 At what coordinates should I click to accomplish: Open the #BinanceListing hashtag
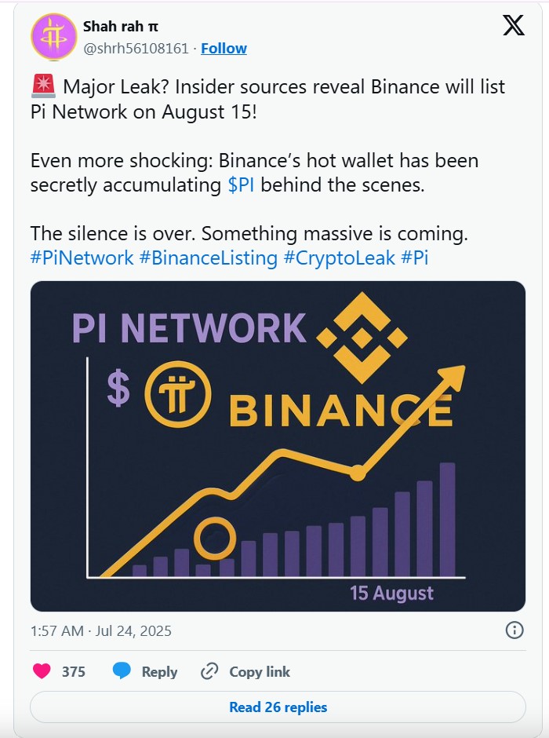click(x=208, y=258)
